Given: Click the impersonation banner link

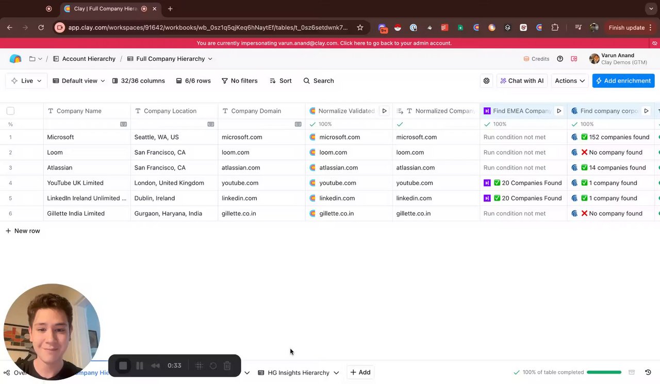Looking at the screenshot, I should pos(324,43).
